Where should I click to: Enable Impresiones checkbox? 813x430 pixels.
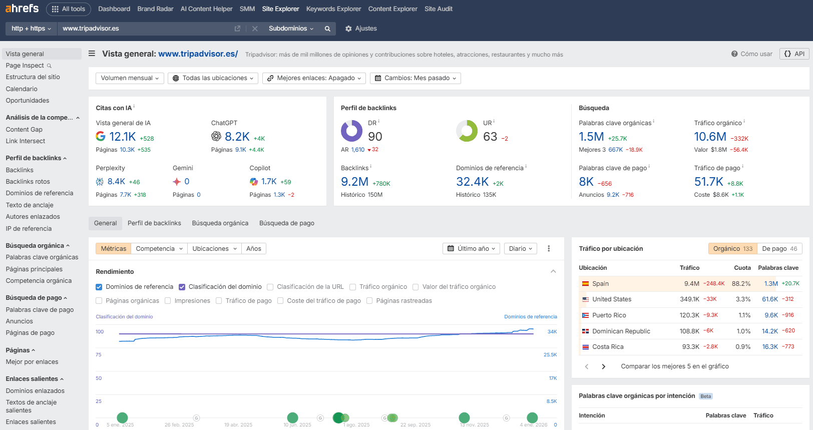pos(168,301)
